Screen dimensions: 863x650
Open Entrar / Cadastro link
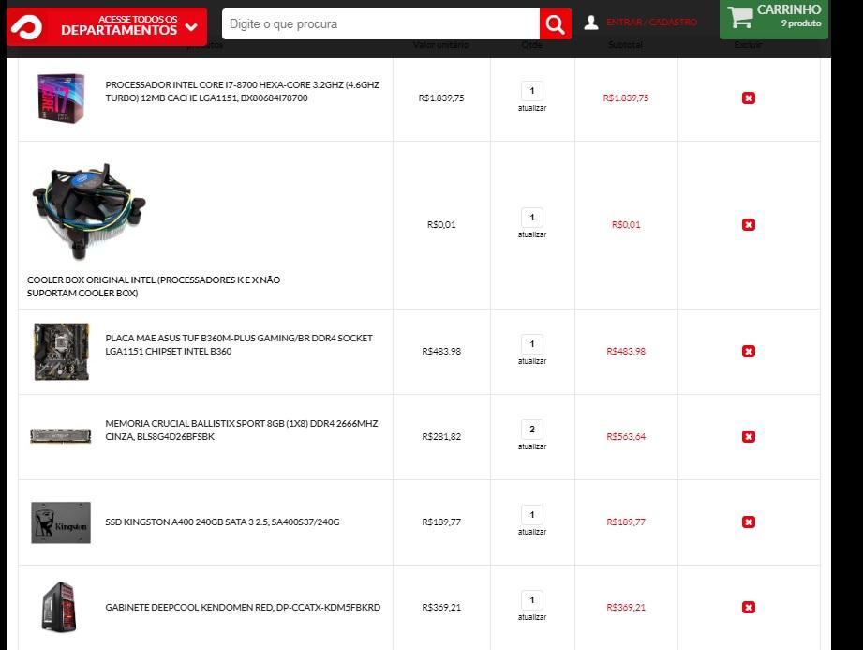point(651,22)
